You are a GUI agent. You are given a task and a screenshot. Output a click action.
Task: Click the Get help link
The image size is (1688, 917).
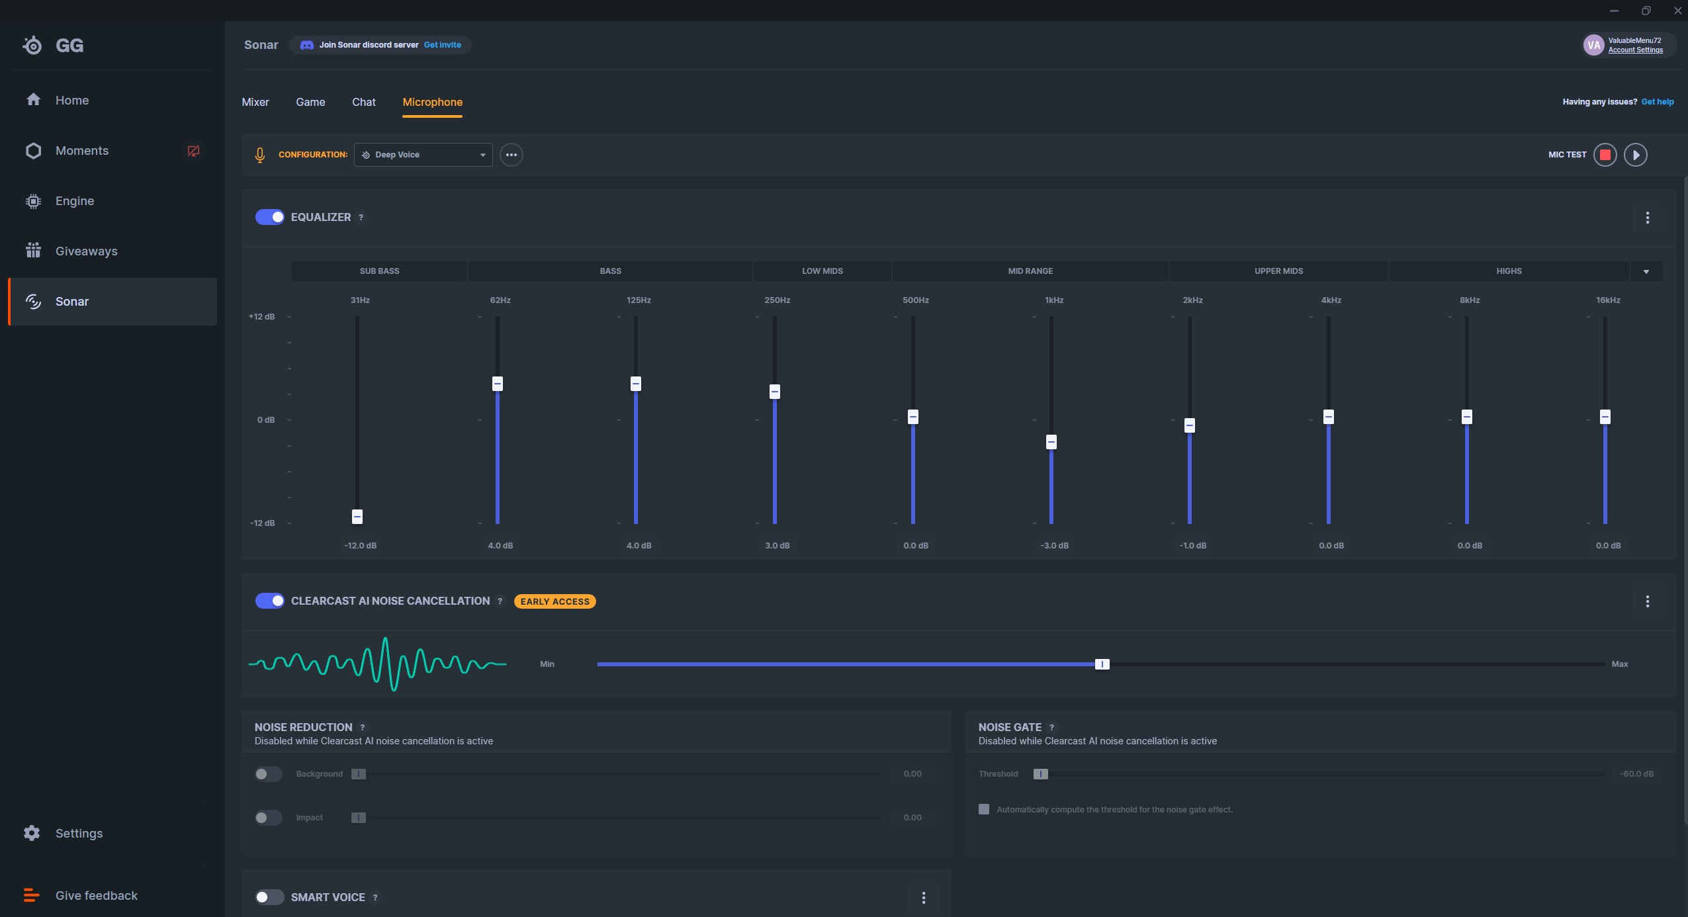click(1658, 102)
